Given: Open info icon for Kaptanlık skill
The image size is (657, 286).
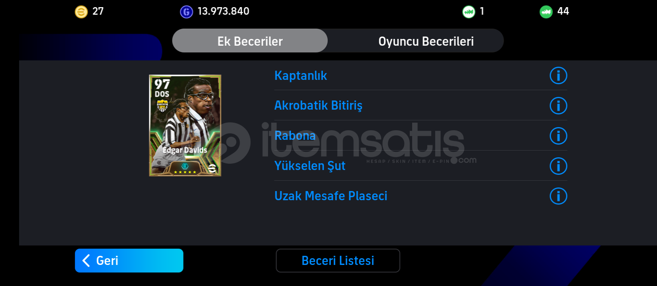Looking at the screenshot, I should coord(558,75).
